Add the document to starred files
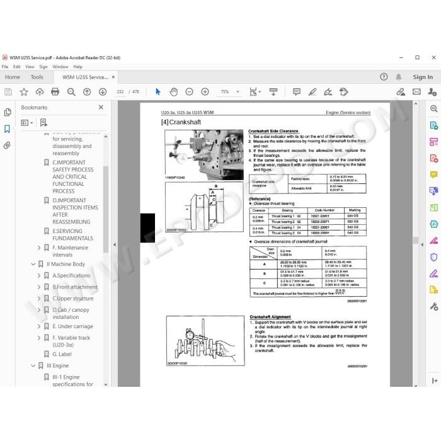 point(24,92)
